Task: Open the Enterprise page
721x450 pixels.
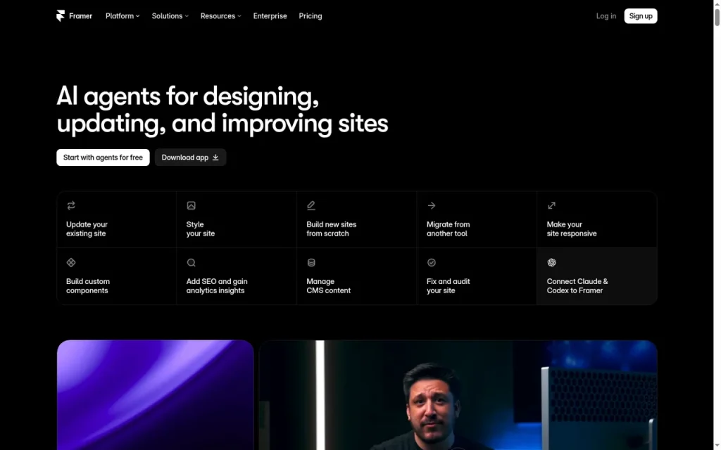Action: 270,15
